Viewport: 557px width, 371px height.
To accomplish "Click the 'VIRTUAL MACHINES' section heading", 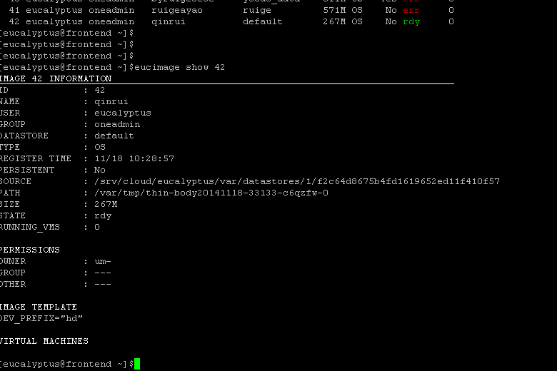I will pos(44,341).
